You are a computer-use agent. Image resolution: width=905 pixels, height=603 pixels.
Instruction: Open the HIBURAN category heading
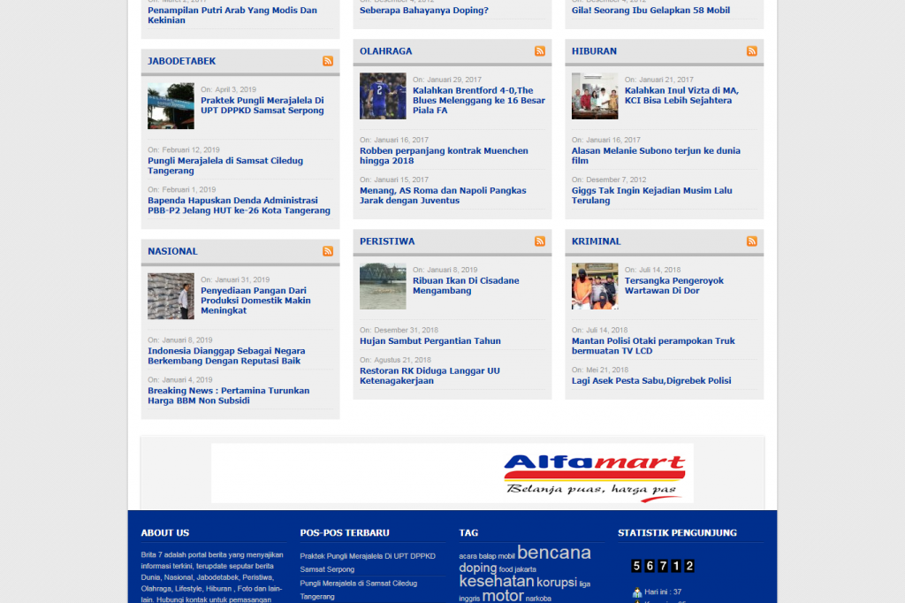pyautogui.click(x=594, y=51)
